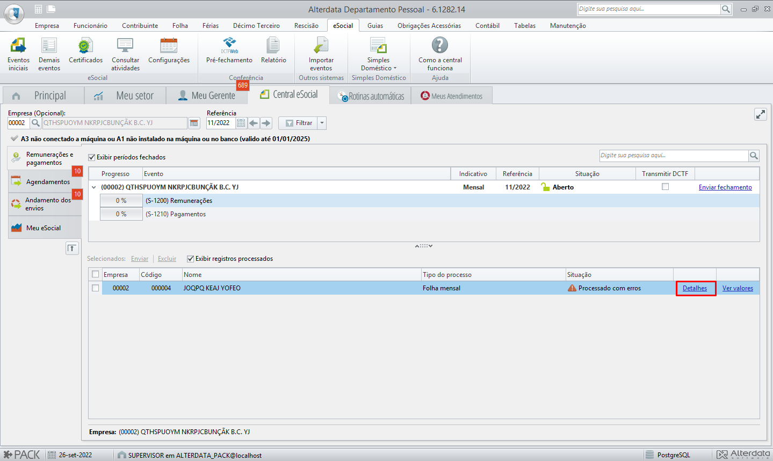
Task: Click the Situação column header in lower grid
Action: (619, 274)
